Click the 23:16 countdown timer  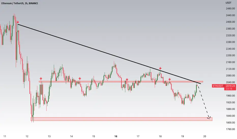point(229,89)
